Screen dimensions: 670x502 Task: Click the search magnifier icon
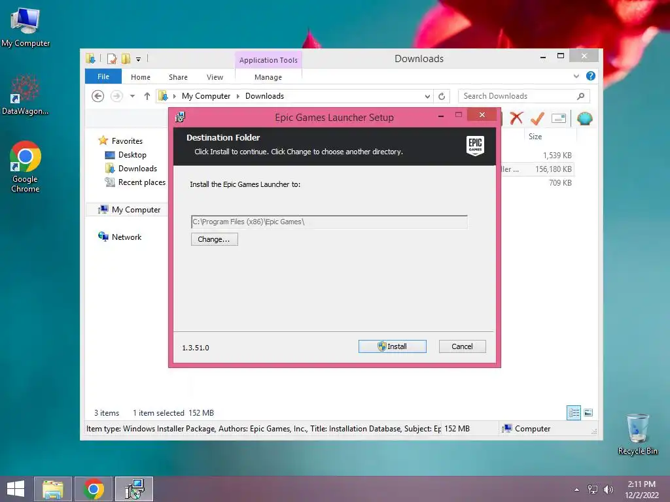[x=581, y=96]
